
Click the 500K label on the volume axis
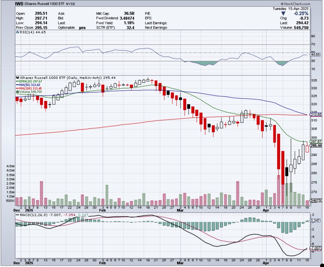pyautogui.click(x=10, y=201)
